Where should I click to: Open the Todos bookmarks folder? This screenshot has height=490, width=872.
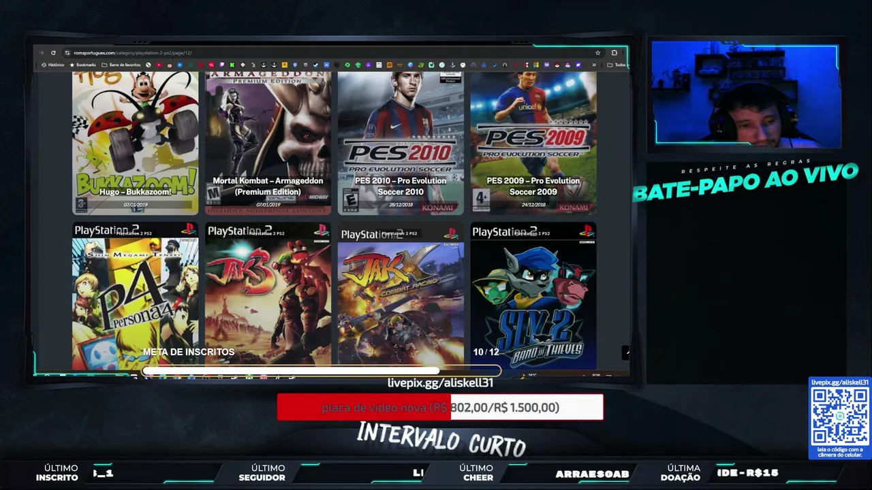[617, 65]
